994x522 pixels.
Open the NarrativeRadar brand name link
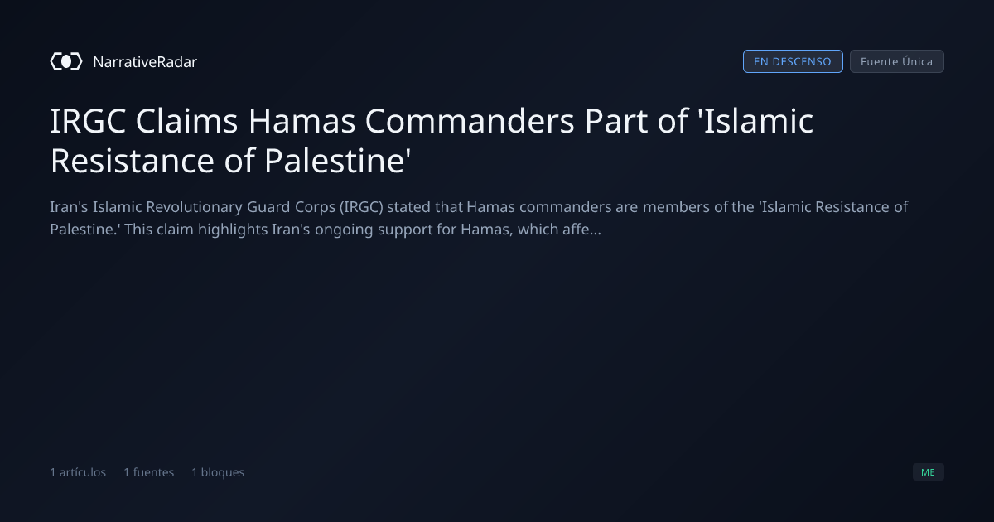pyautogui.click(x=145, y=61)
